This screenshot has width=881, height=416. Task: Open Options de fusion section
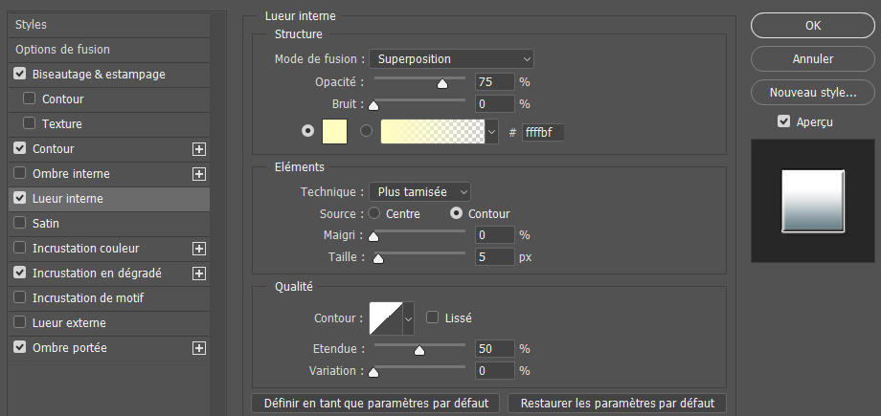(x=62, y=50)
